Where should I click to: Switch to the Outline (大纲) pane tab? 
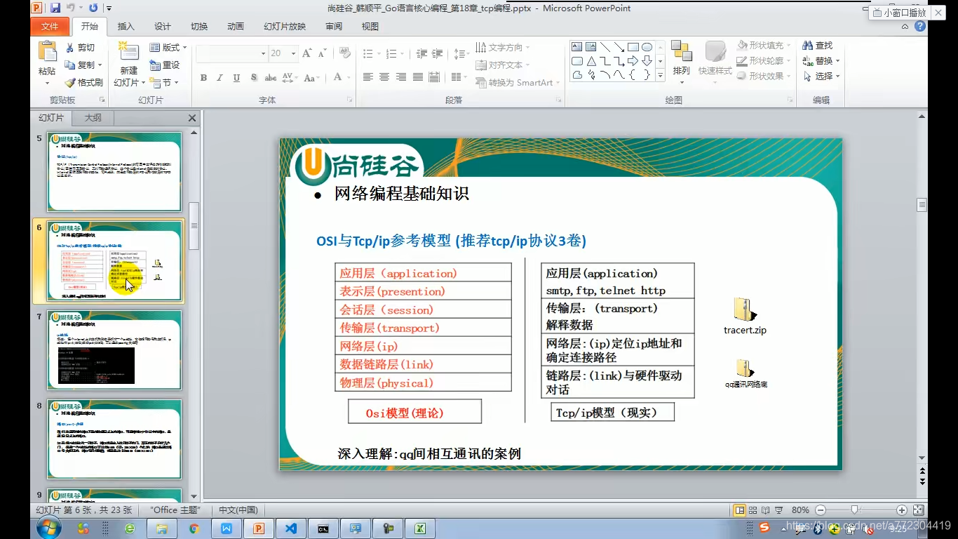(x=93, y=118)
